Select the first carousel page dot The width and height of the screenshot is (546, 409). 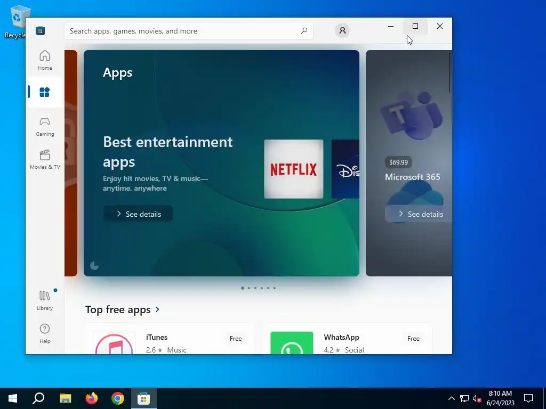243,288
